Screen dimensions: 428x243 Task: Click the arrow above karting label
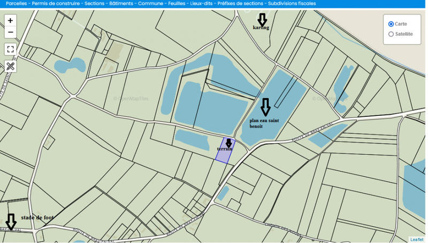click(x=262, y=19)
